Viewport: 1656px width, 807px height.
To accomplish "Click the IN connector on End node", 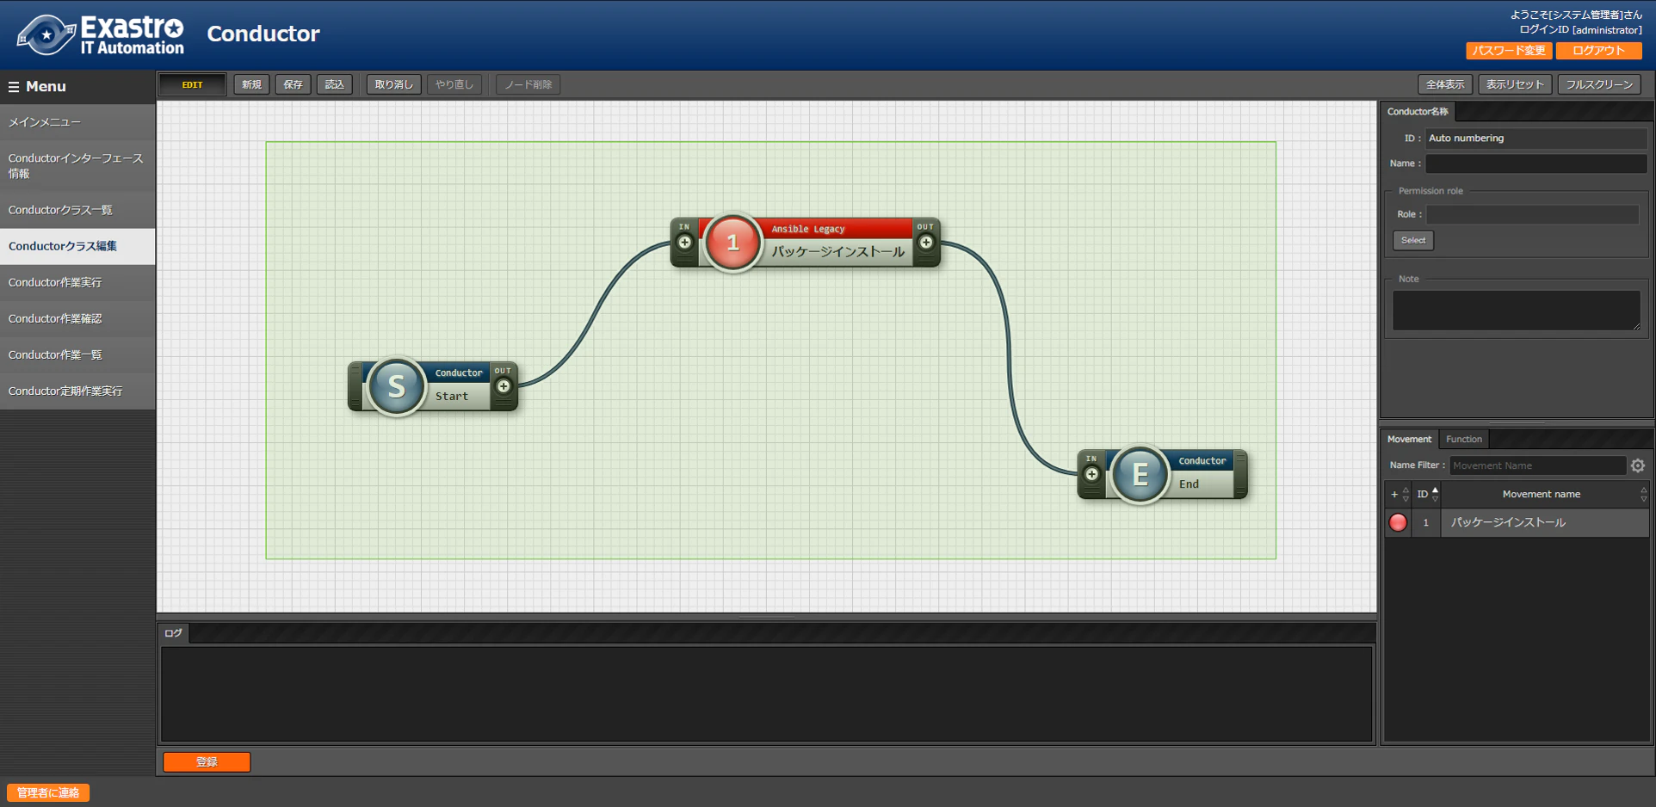I will click(1091, 474).
